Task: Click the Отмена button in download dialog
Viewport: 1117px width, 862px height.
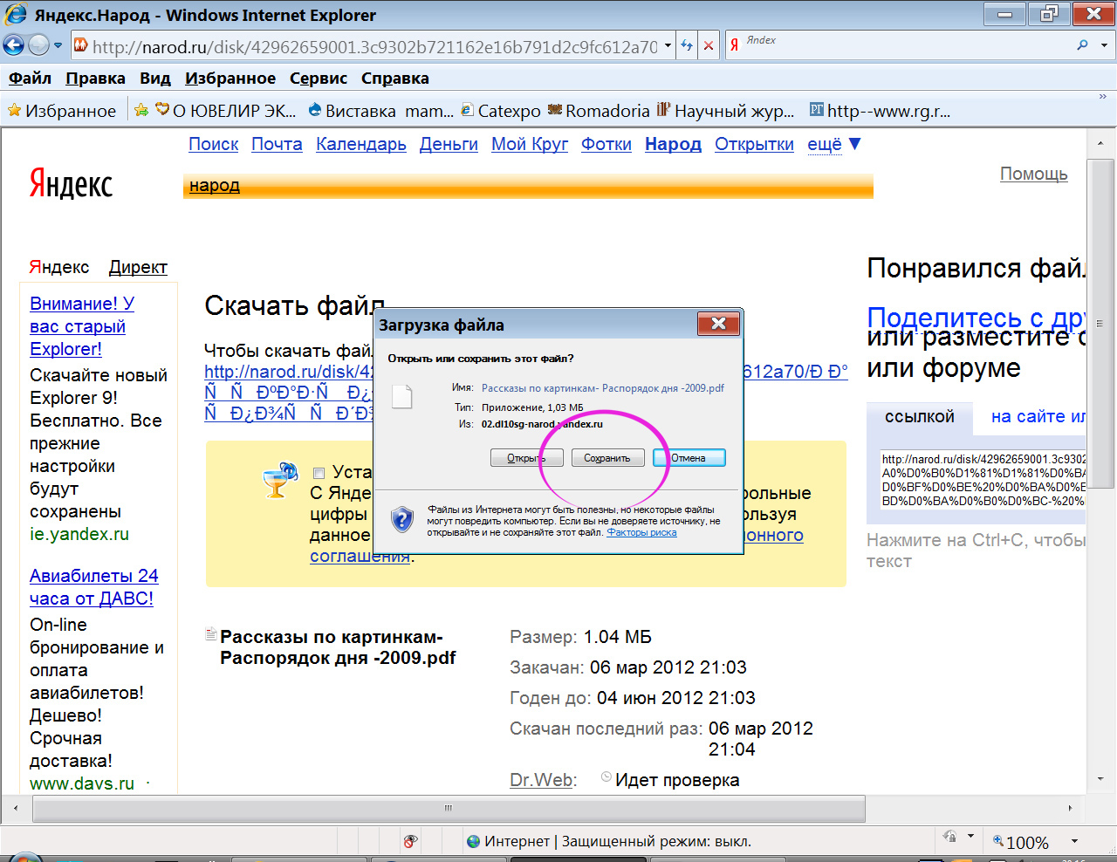Action: click(x=689, y=458)
